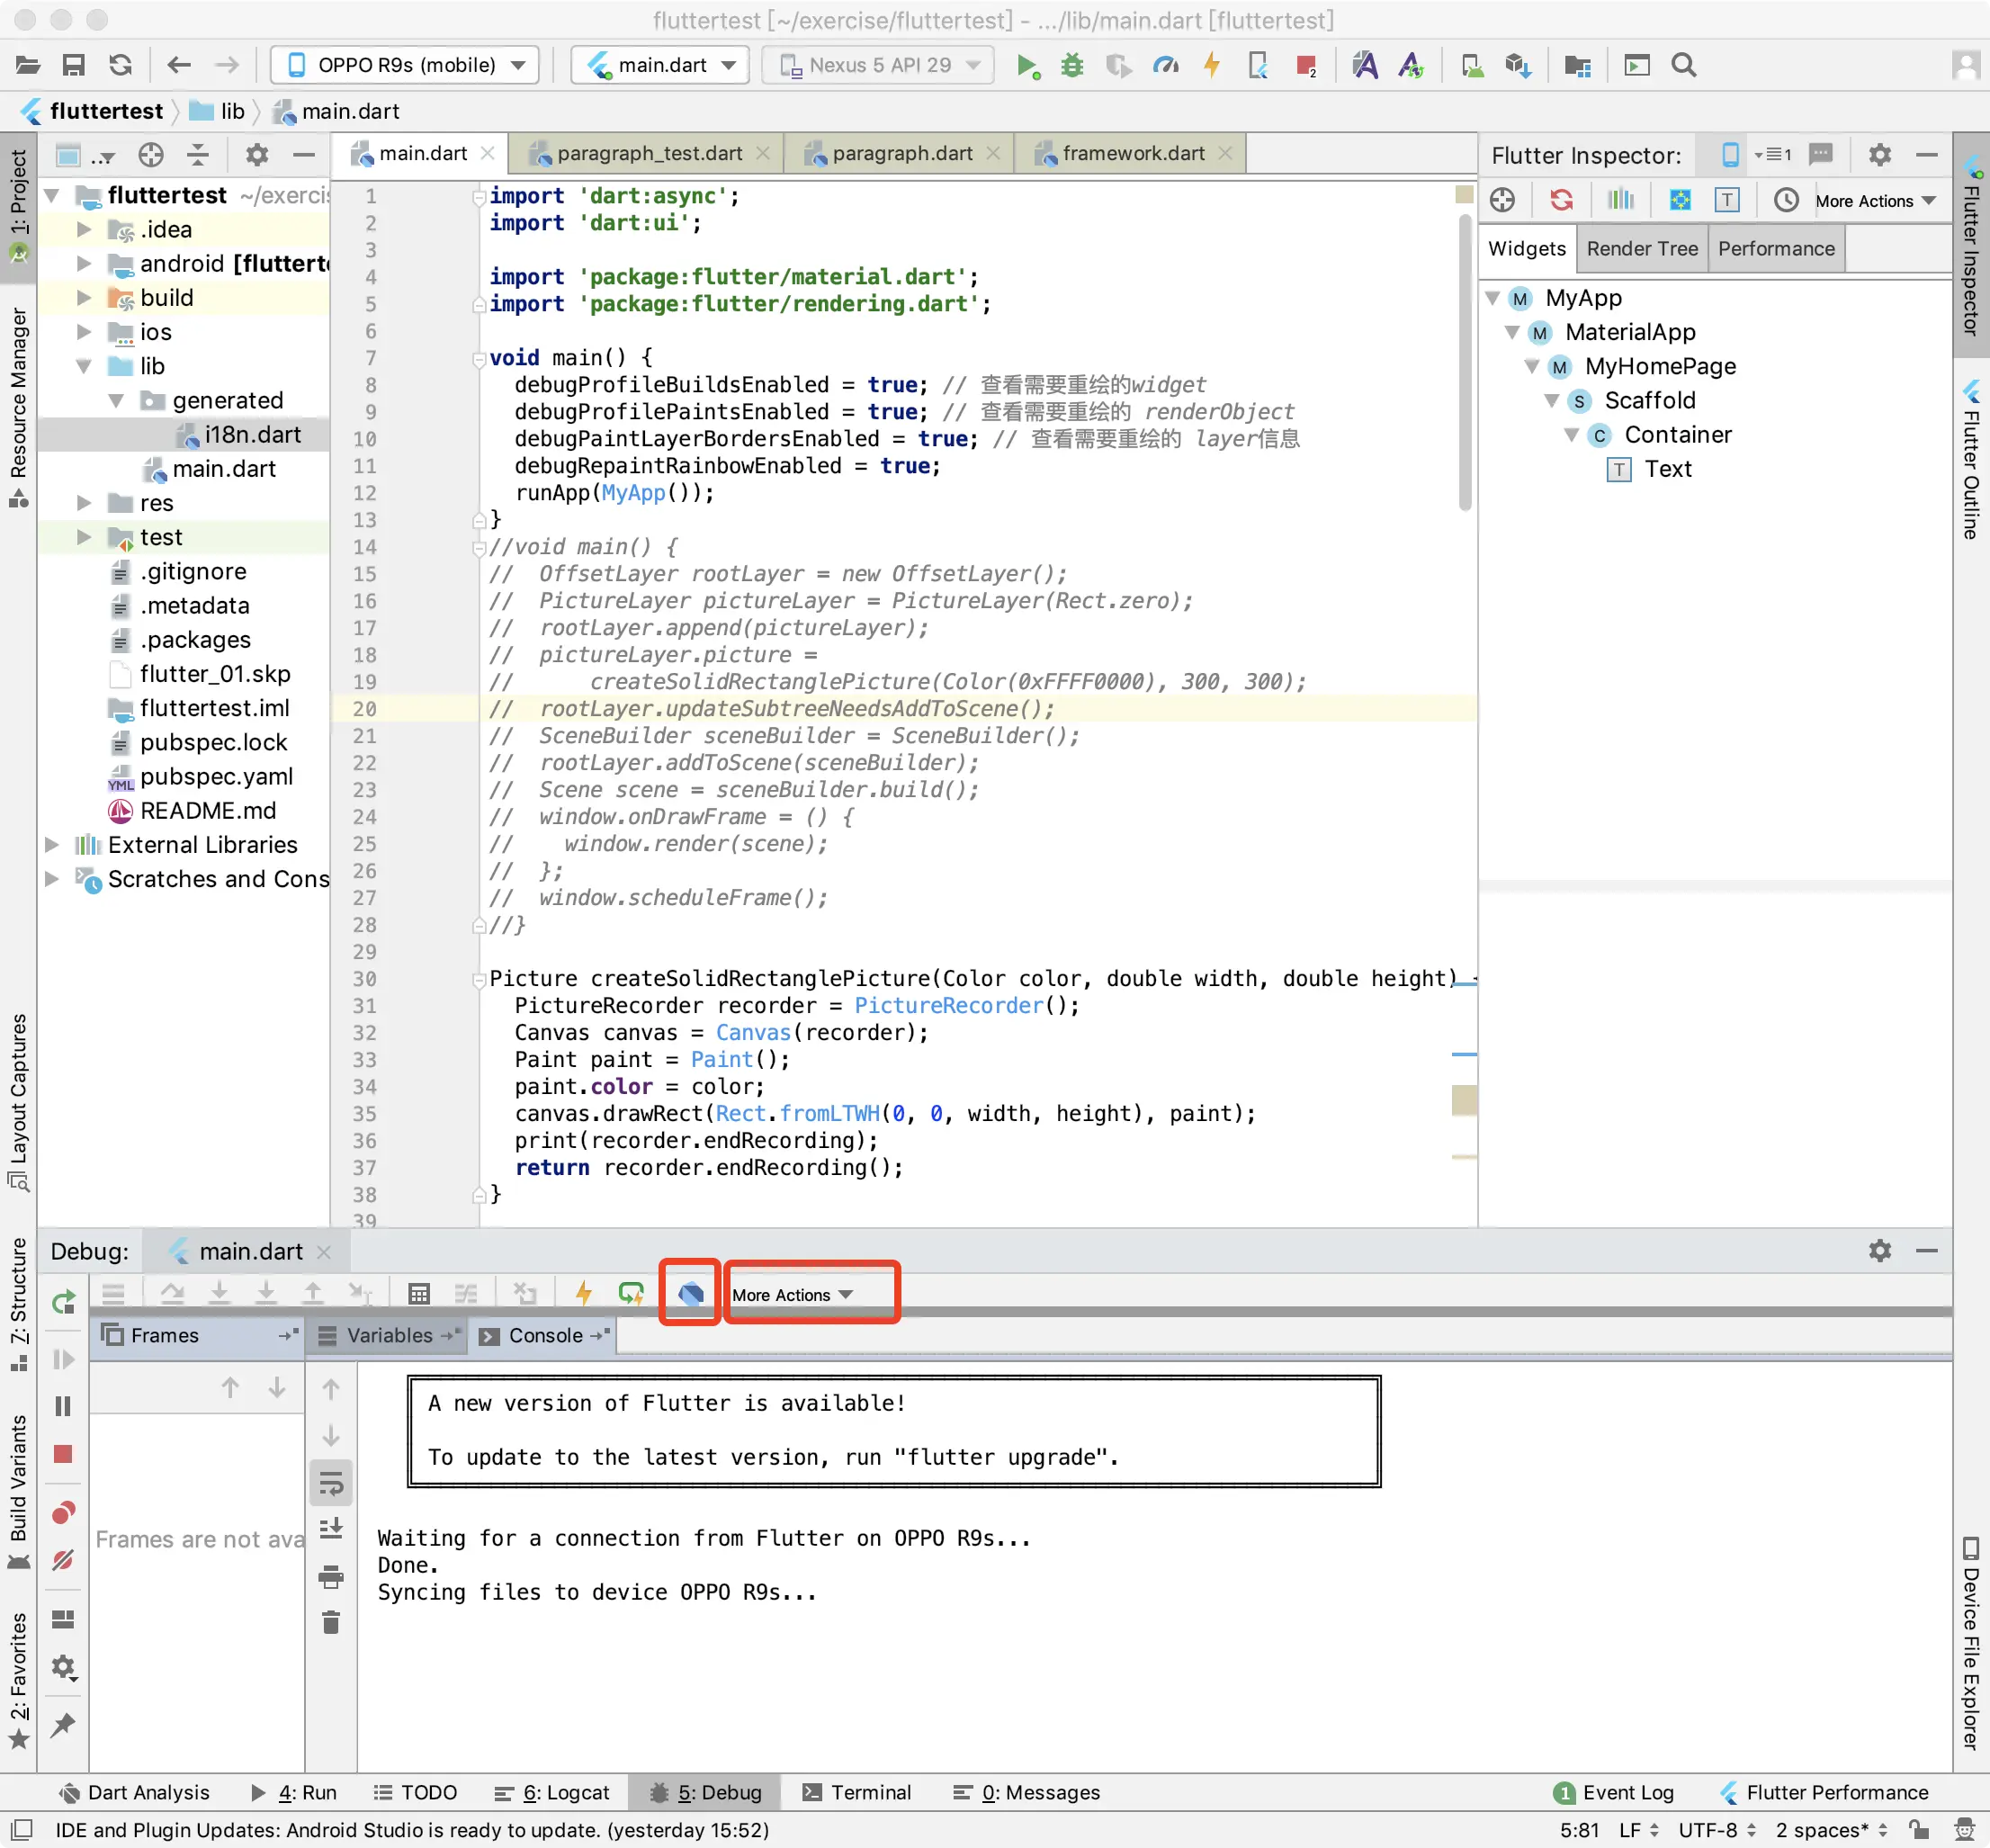Screen dimensions: 1990x1848
Task: Expand External Libraries node
Action: (52, 845)
